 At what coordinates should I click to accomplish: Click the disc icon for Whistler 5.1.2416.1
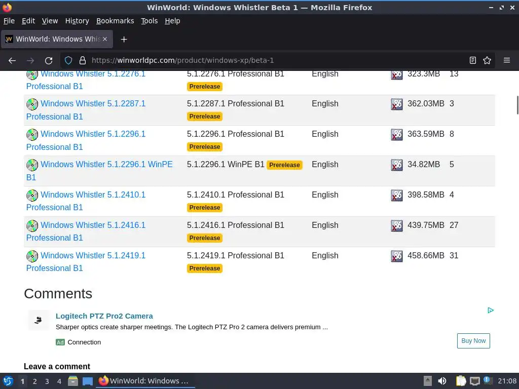point(32,226)
